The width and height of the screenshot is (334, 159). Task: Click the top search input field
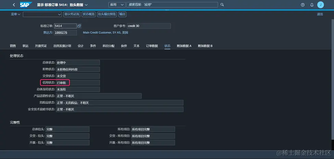pos(172,5)
